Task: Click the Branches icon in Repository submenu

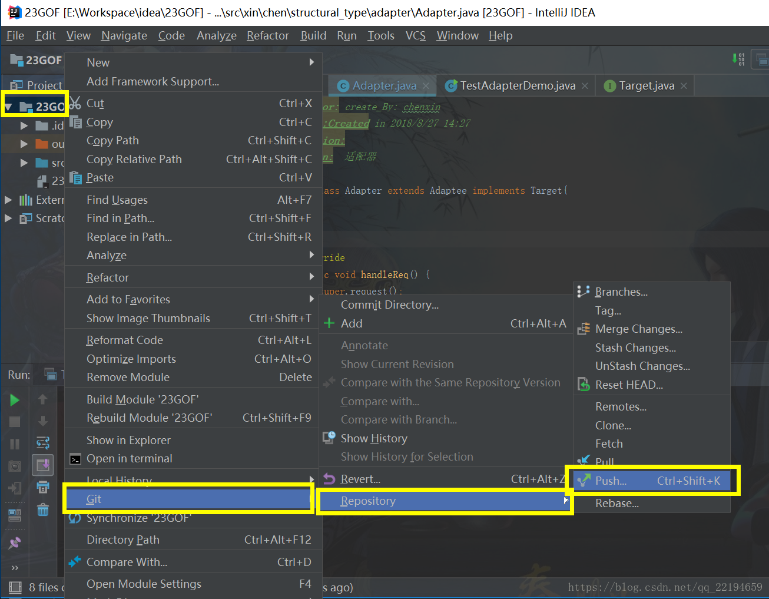Action: click(x=584, y=292)
